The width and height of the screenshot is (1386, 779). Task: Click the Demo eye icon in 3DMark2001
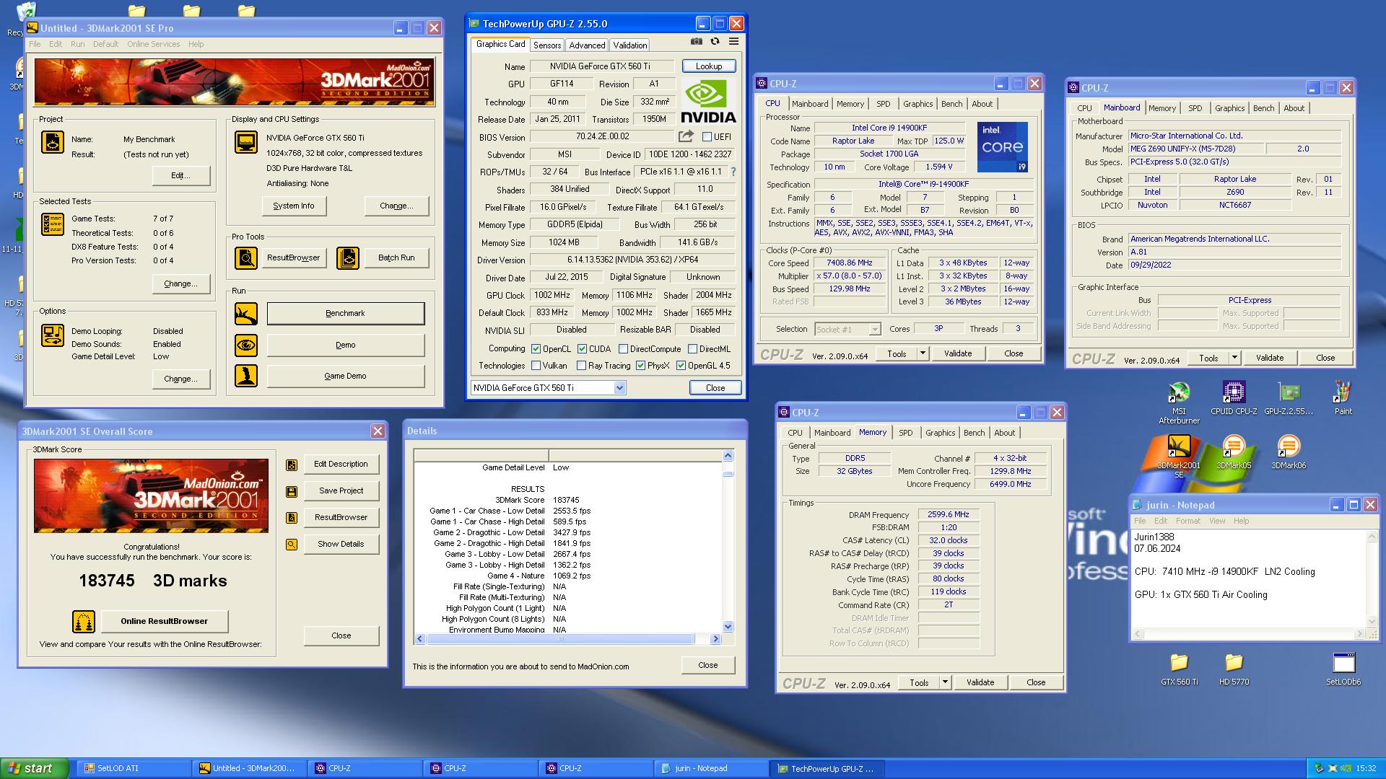point(246,345)
